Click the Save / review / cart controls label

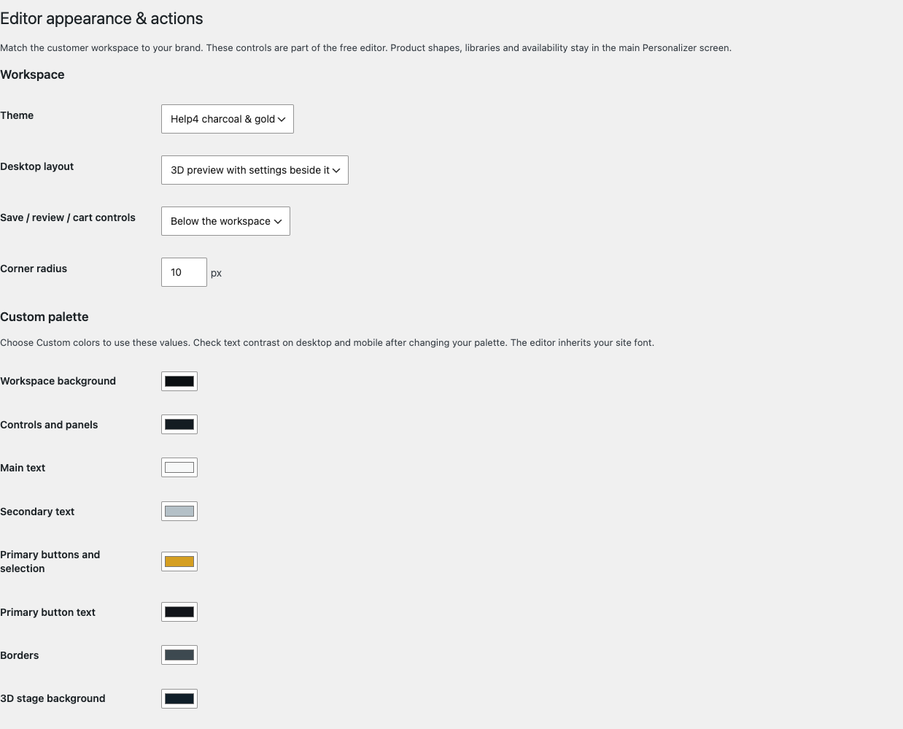click(x=68, y=217)
